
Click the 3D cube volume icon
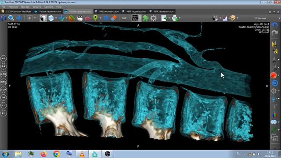[51, 18]
